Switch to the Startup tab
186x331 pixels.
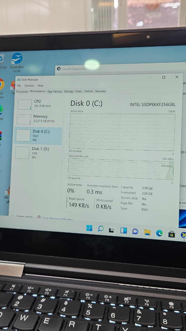(68, 91)
